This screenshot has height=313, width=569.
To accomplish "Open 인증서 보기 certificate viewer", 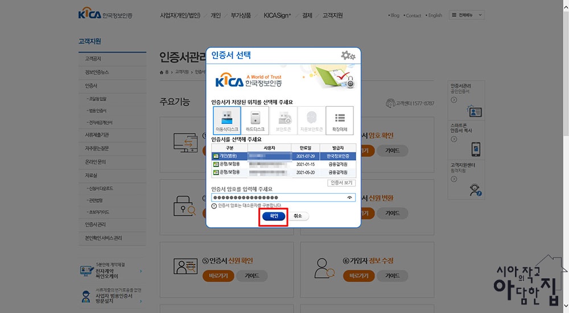I will pos(341,183).
